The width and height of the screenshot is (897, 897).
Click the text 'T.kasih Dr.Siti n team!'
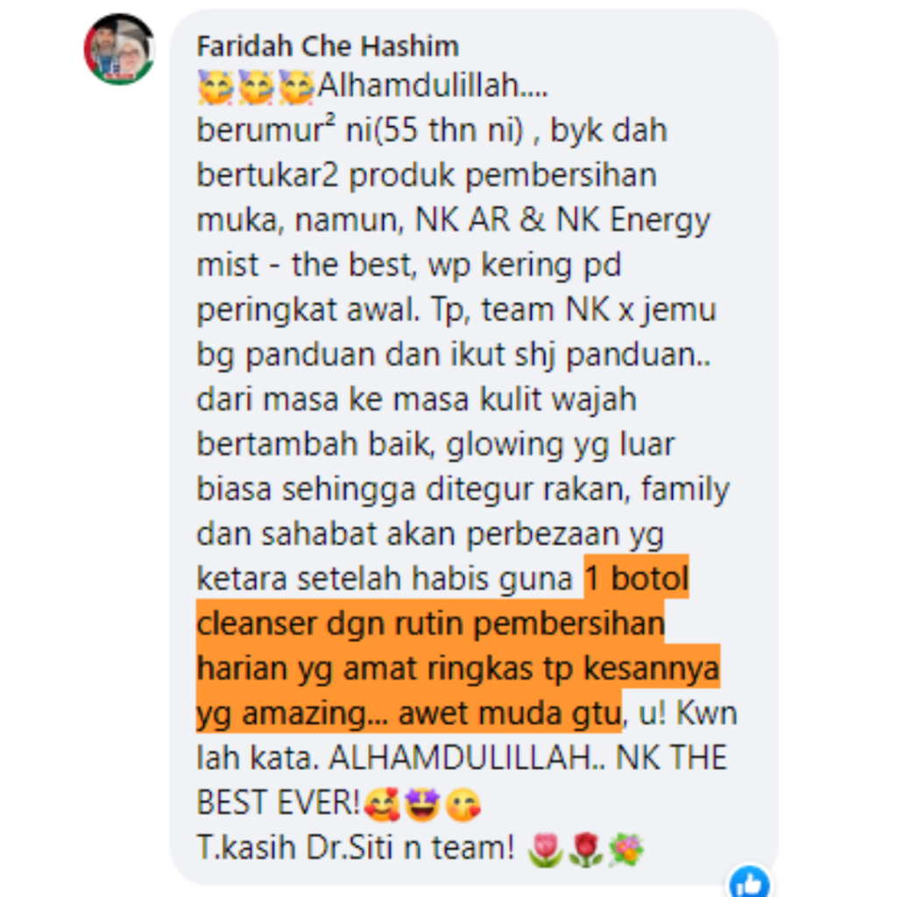pyautogui.click(x=356, y=847)
